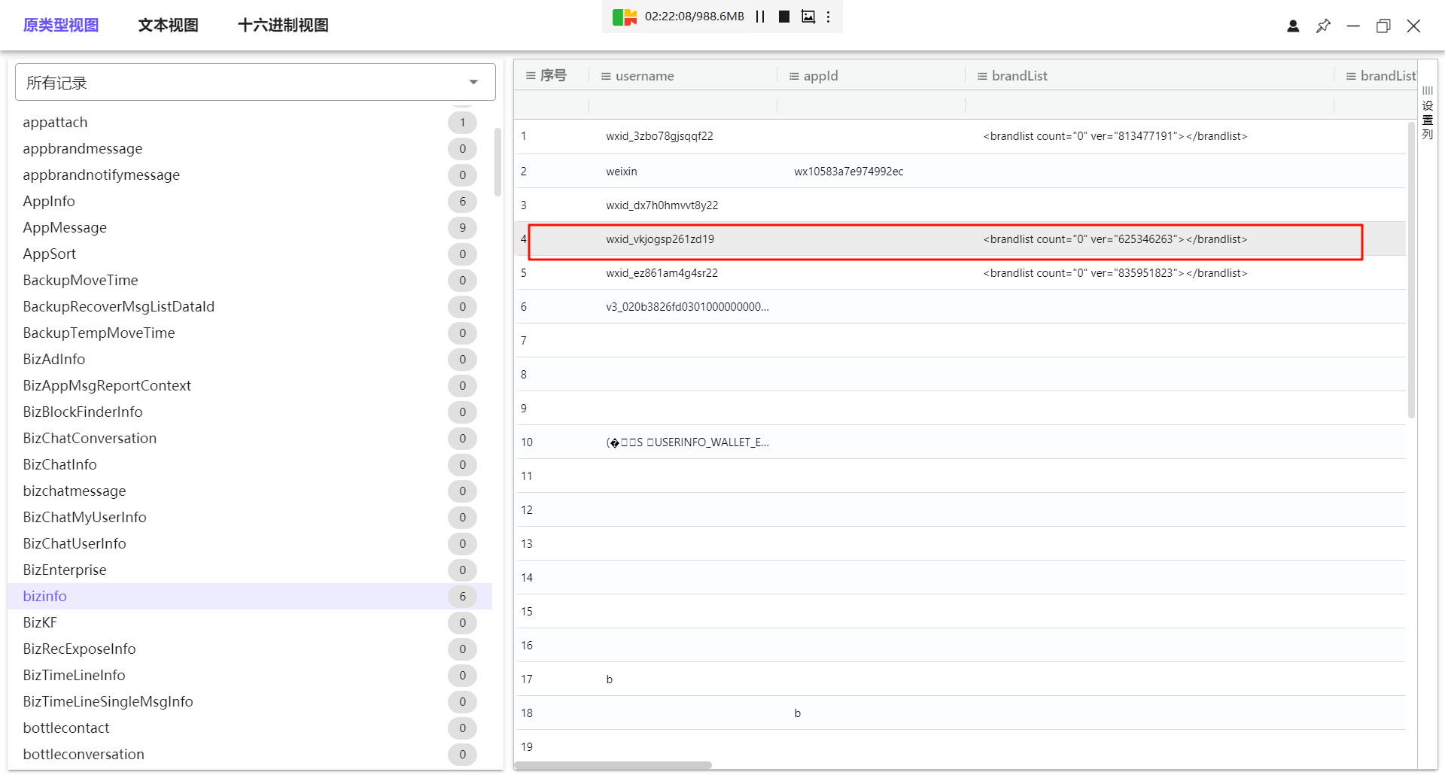1445x775 pixels.
Task: Pin the window with pushpin icon
Action: coord(1323,26)
